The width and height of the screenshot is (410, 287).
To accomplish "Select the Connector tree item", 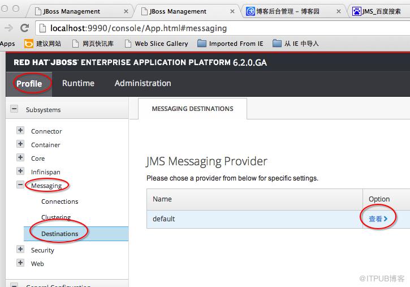I will (46, 131).
